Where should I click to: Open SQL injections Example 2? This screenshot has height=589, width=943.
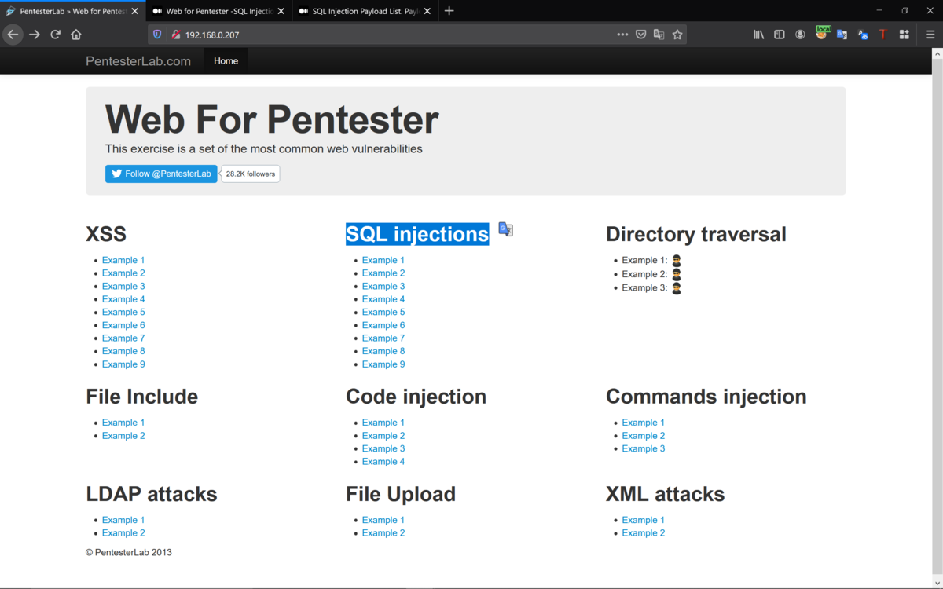[x=383, y=273]
